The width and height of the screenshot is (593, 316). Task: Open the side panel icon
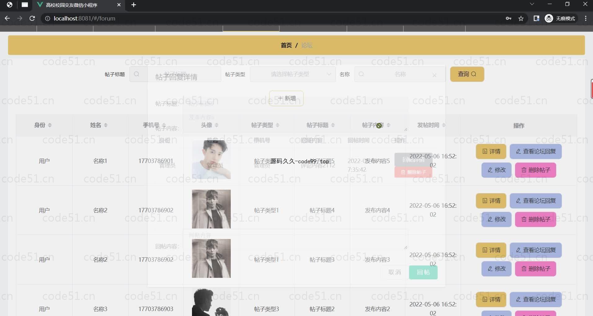[x=536, y=18]
